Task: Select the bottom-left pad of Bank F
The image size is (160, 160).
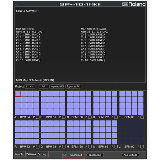Action: point(18,142)
